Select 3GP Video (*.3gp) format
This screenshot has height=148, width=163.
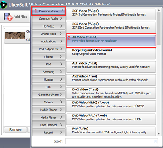(111, 15)
